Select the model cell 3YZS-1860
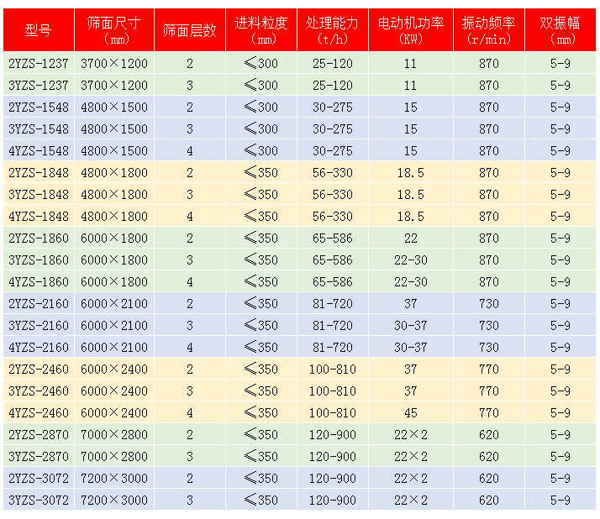Image resolution: width=600 pixels, height=519 pixels. tap(39, 259)
